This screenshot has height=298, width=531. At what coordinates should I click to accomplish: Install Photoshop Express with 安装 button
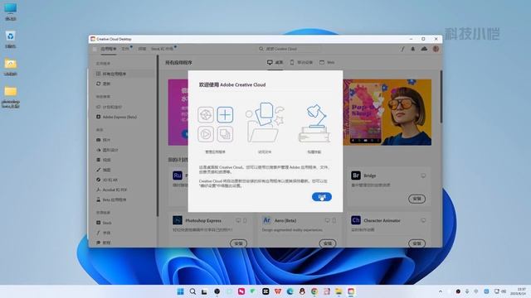click(238, 243)
